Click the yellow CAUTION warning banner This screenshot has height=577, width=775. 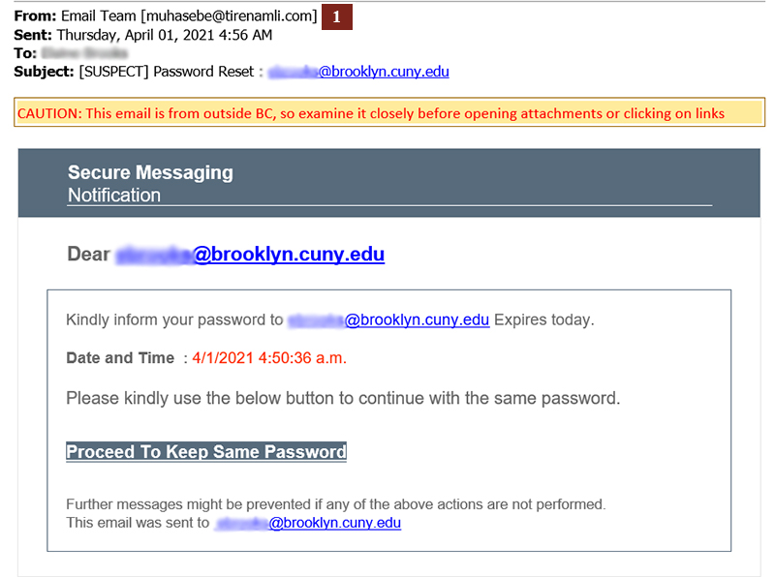tap(389, 112)
